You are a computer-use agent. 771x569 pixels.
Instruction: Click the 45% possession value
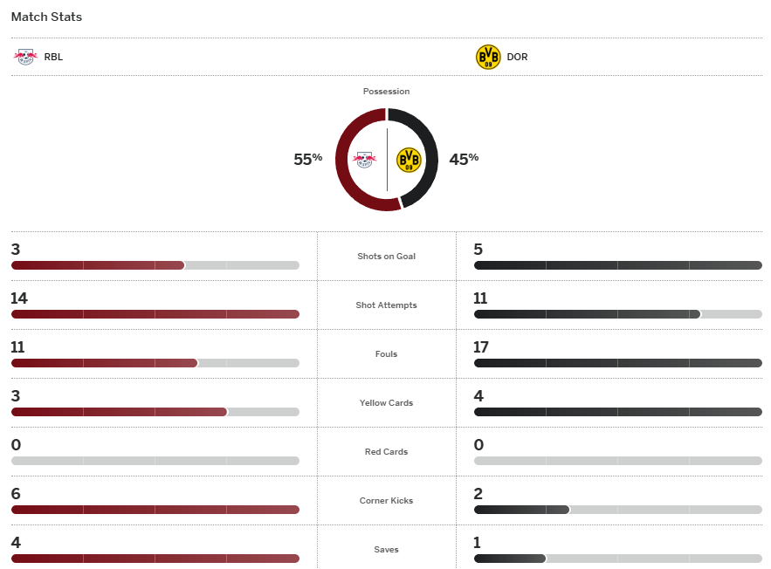click(464, 159)
